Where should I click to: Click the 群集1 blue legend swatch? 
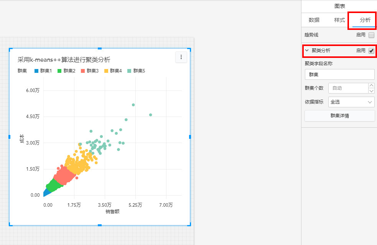click(36, 71)
